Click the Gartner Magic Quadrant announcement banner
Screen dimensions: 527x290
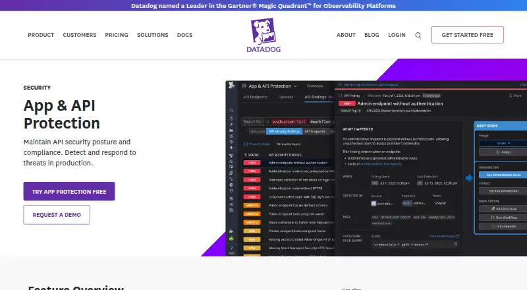[x=263, y=6]
